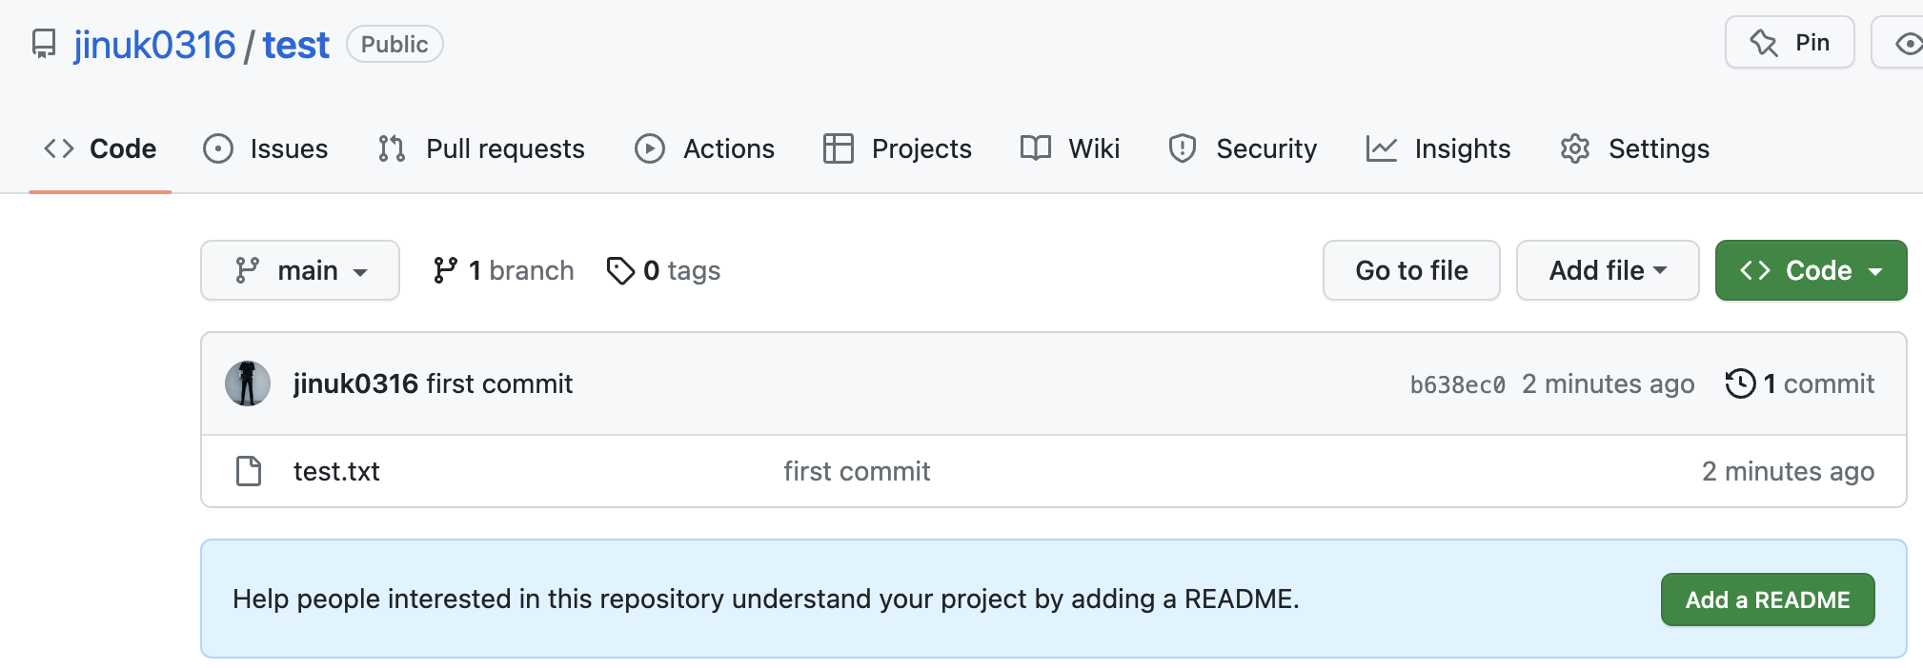Click the Security shield icon
The height and width of the screenshot is (668, 1923).
[x=1183, y=148]
